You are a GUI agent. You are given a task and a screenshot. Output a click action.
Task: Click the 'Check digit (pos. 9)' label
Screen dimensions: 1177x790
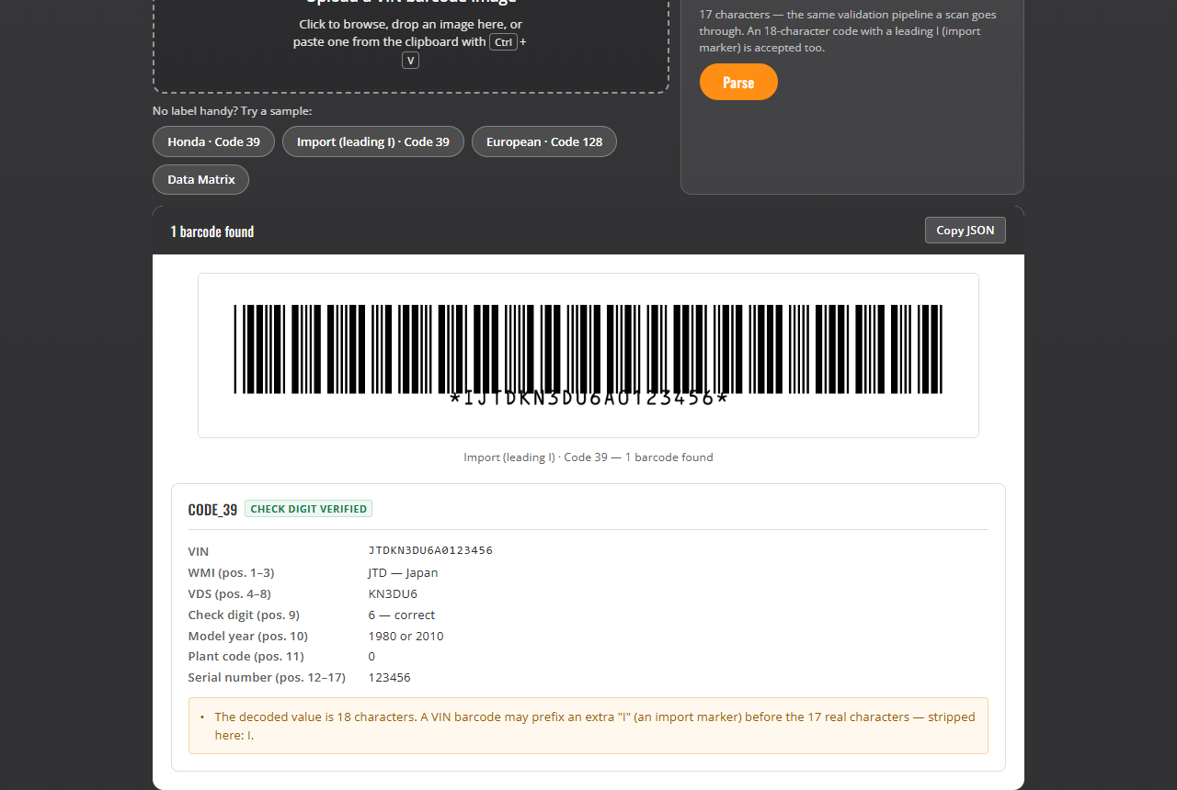(244, 615)
